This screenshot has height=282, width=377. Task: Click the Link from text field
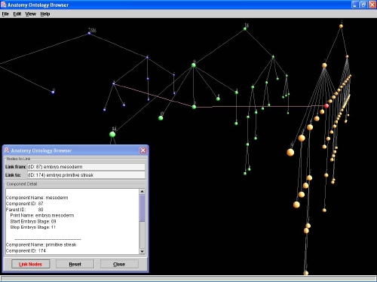tap(86, 167)
